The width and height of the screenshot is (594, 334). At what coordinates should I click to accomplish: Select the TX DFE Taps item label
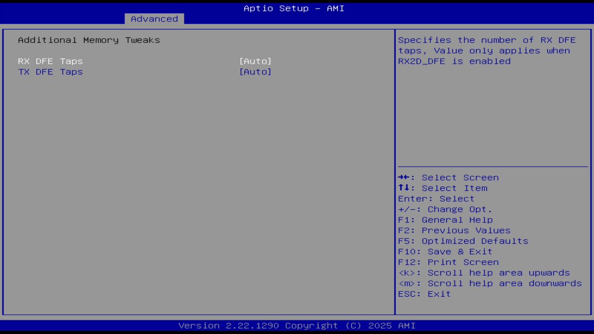50,71
